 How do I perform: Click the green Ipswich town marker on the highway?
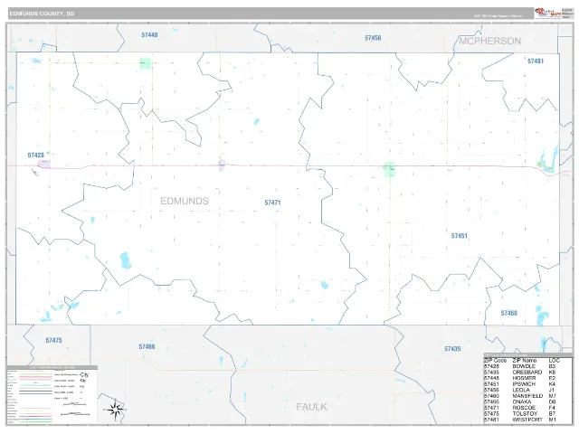point(390,169)
